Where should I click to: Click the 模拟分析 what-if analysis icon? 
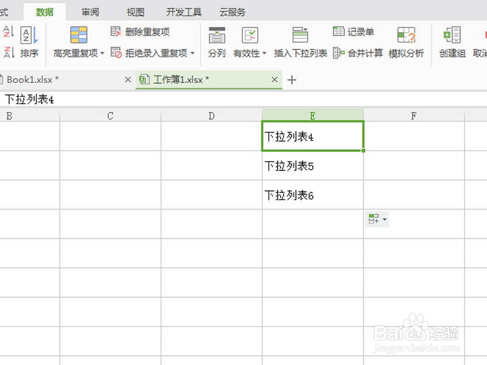pos(406,35)
